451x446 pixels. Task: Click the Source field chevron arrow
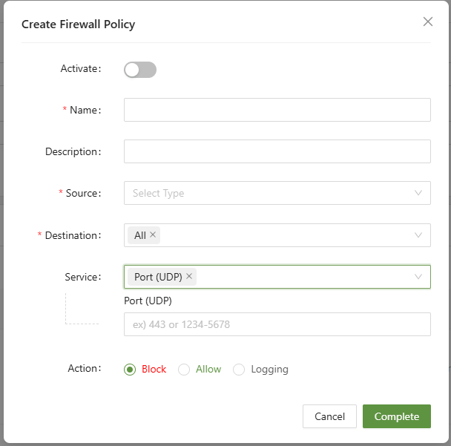(x=418, y=193)
